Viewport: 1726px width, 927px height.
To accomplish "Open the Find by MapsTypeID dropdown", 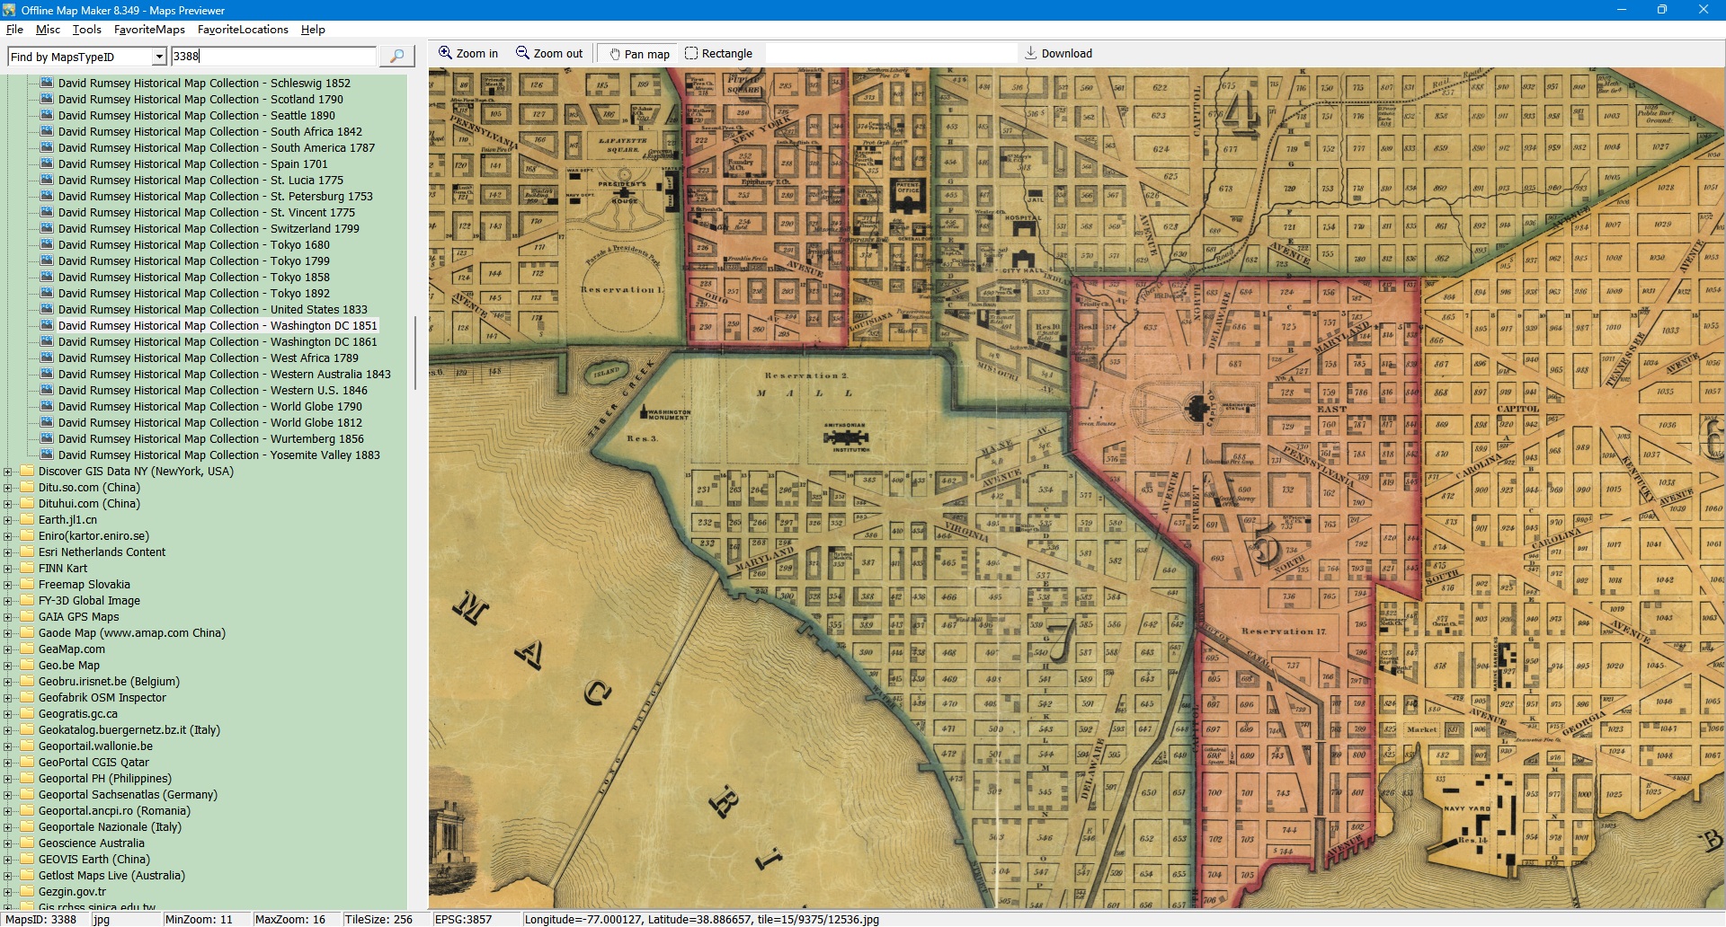I will [x=159, y=57].
